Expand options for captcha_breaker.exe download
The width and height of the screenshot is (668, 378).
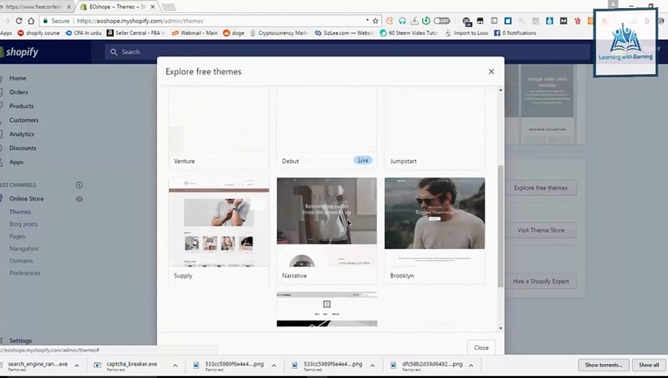click(175, 365)
